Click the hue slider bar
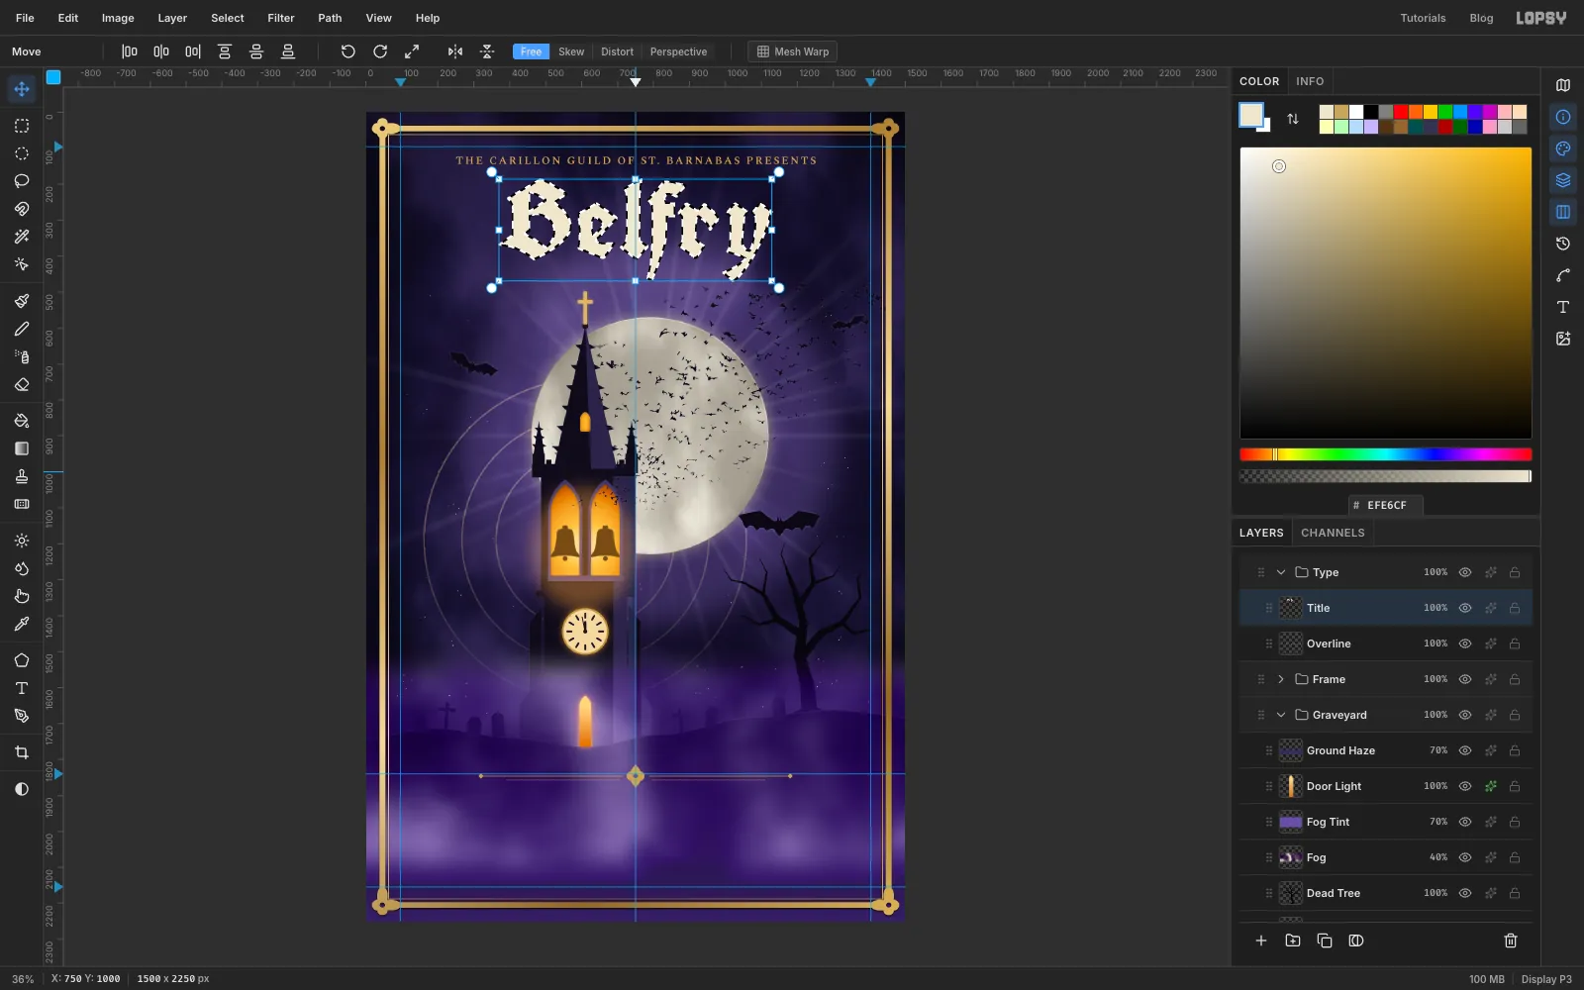 pyautogui.click(x=1386, y=454)
